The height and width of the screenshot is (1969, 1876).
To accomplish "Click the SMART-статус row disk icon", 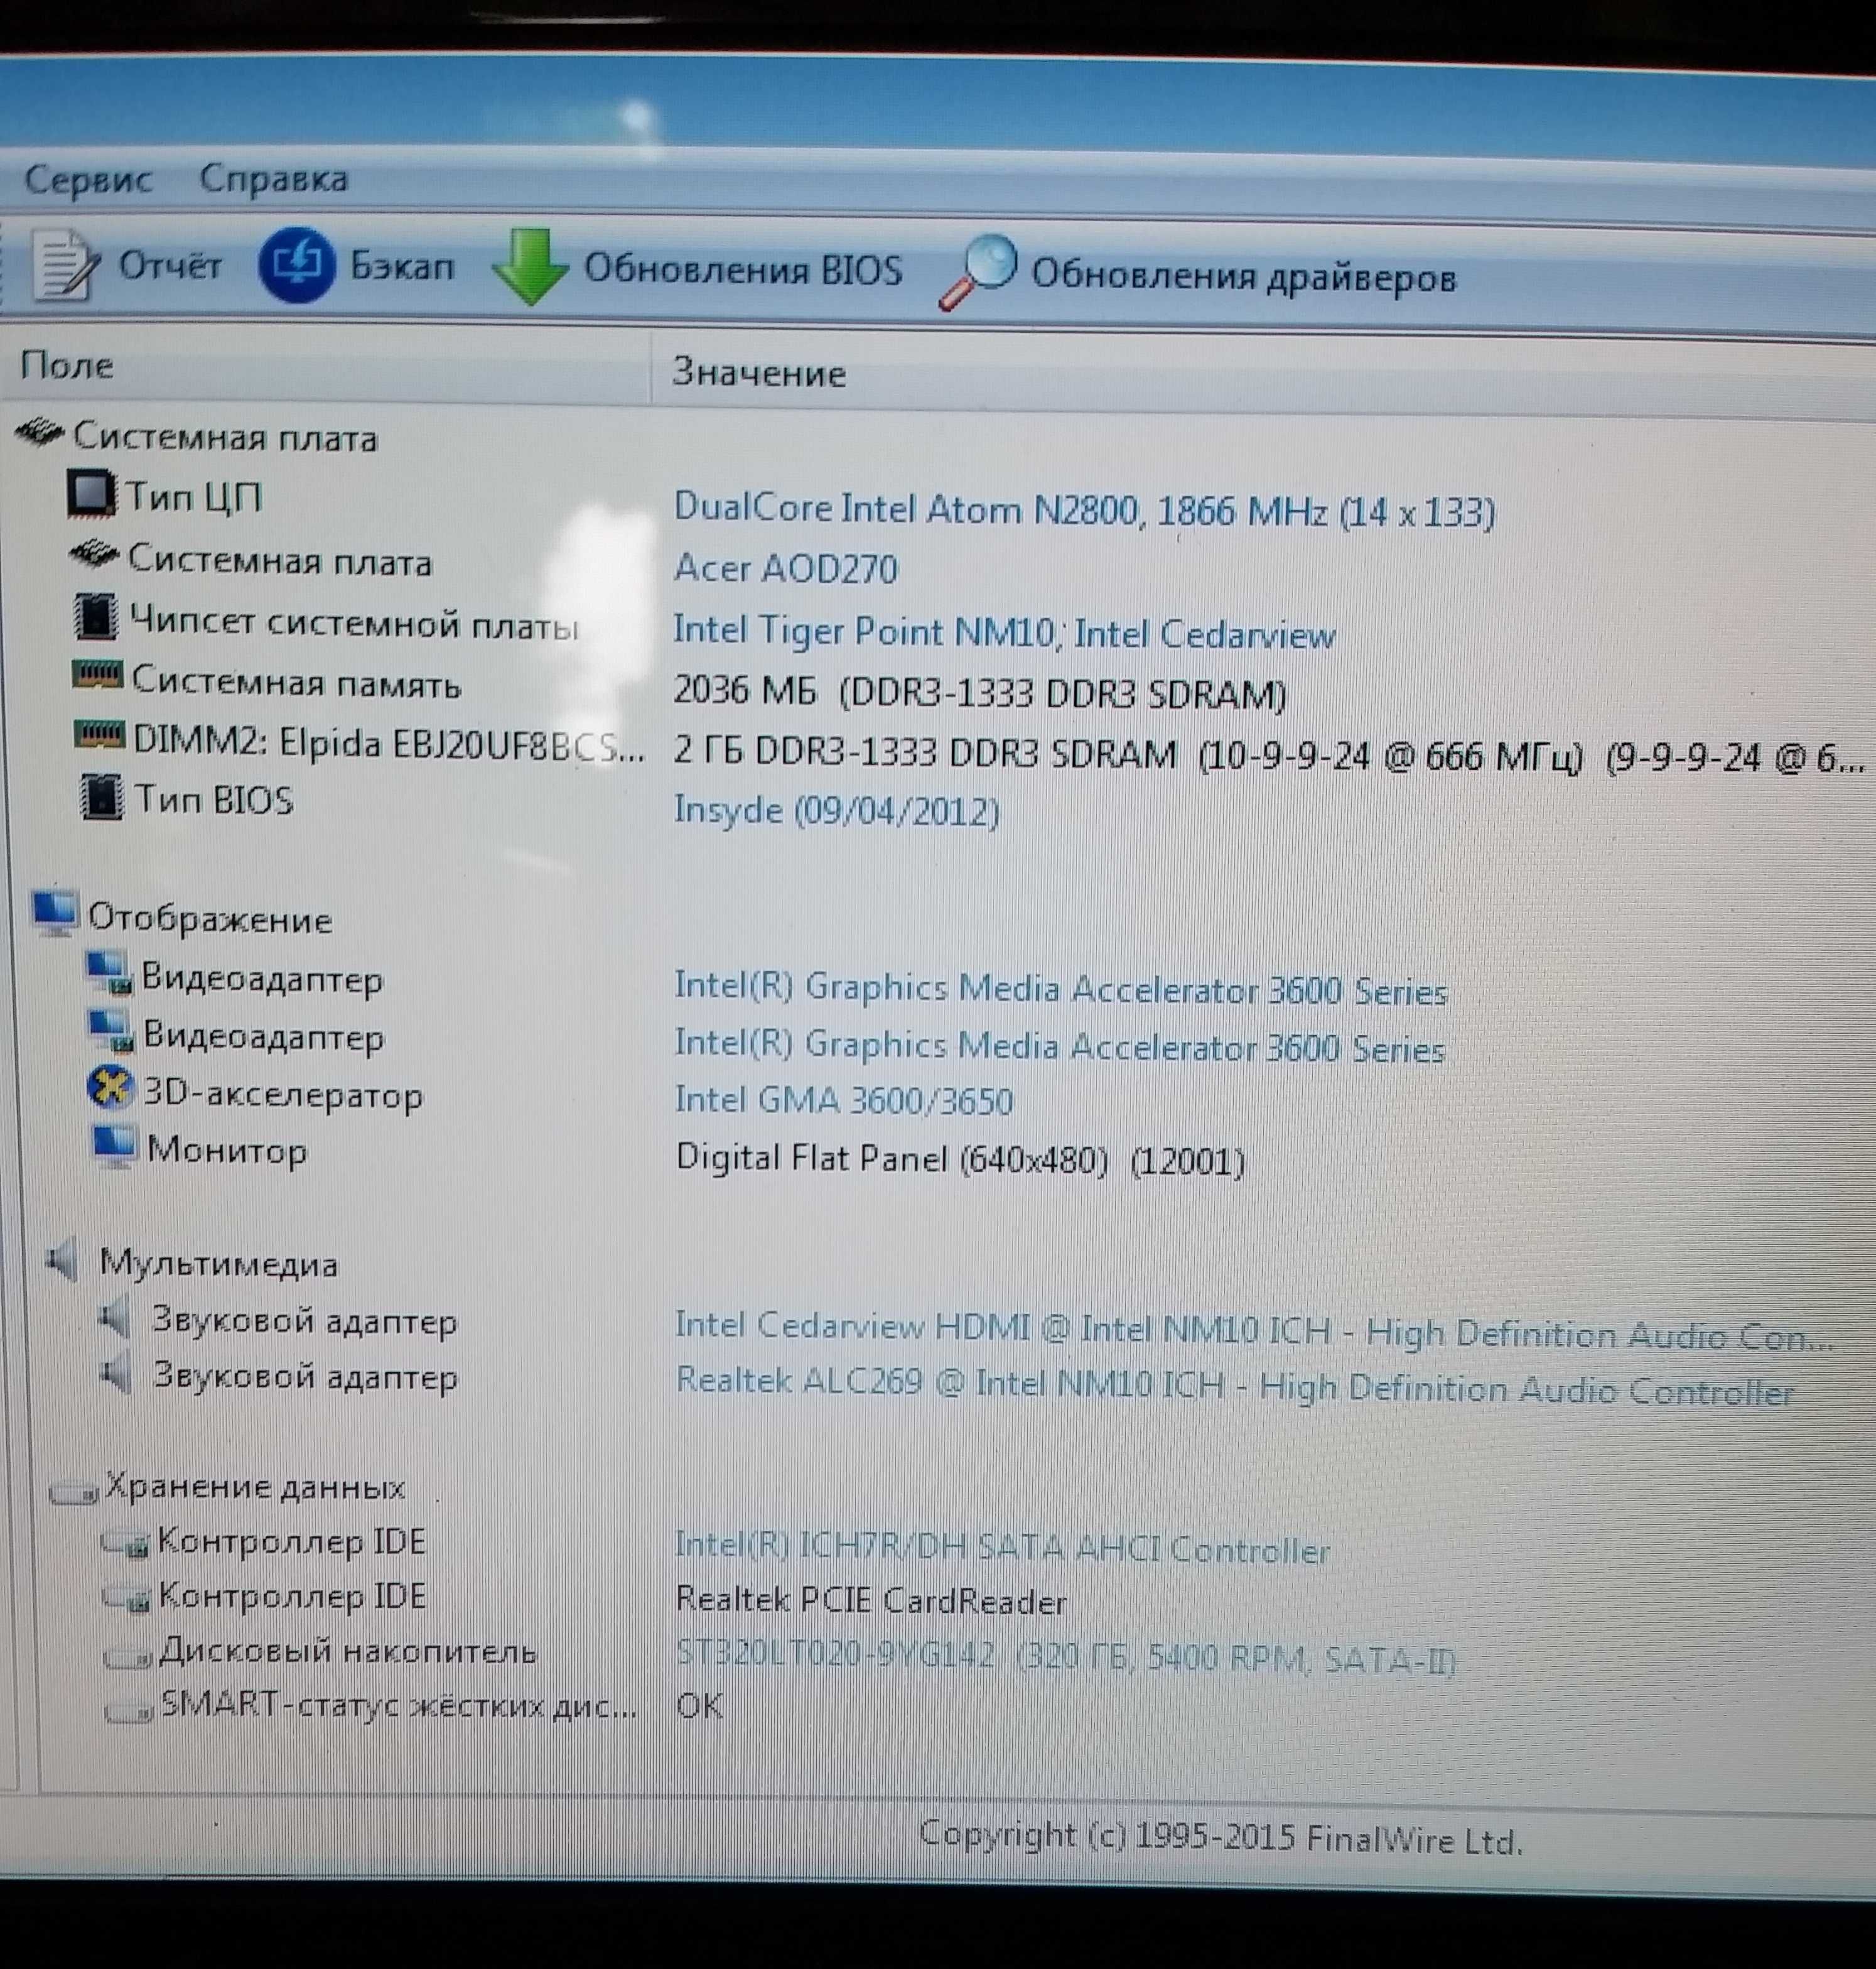I will click(129, 1711).
